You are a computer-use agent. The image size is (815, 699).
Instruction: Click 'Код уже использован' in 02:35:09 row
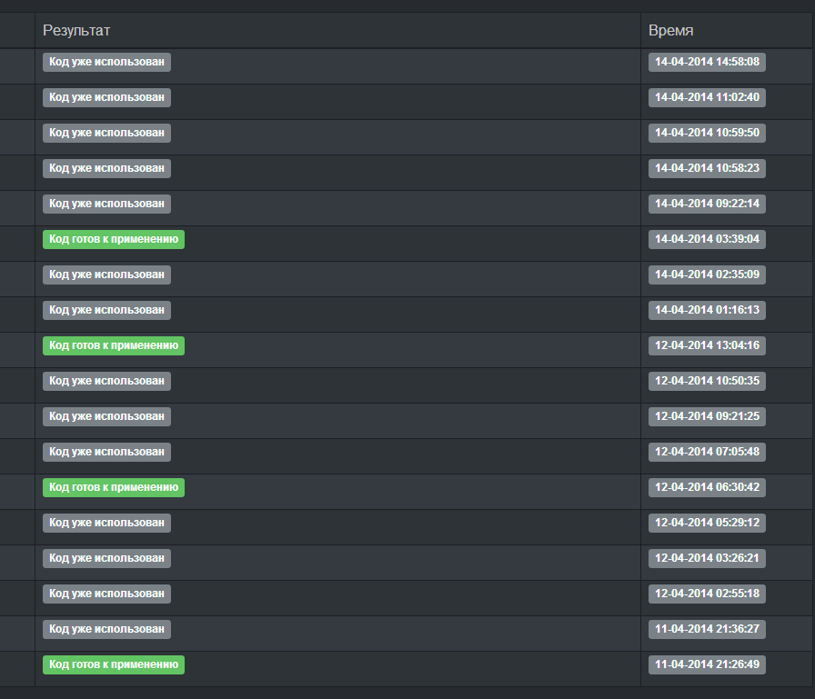tap(106, 275)
